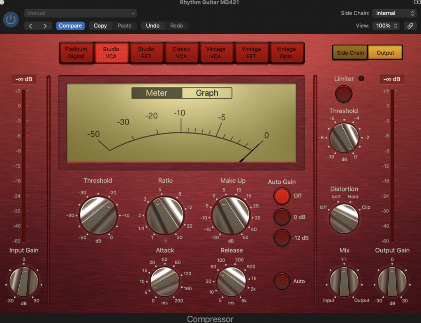
Task: Click the Ratio knob
Action: tap(165, 215)
